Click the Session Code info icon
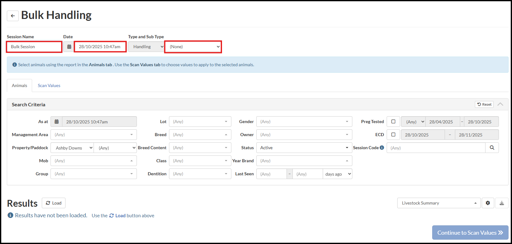The height and width of the screenshot is (244, 512). [x=382, y=148]
